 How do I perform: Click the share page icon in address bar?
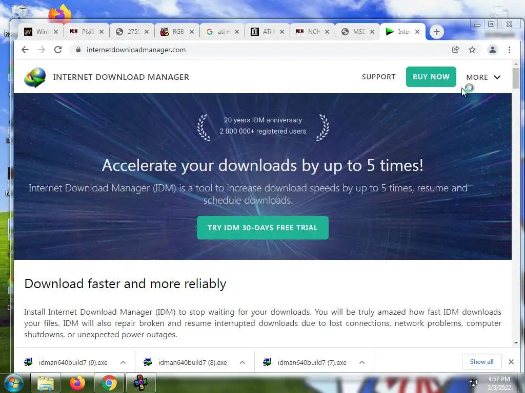[x=455, y=50]
